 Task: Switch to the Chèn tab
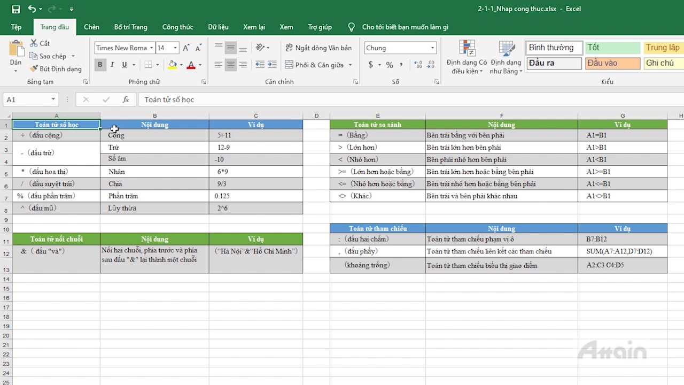click(x=91, y=27)
